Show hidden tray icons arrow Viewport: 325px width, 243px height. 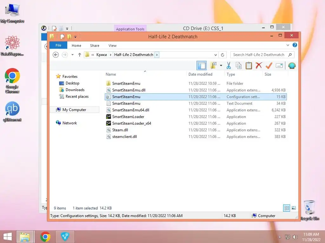pyautogui.click(x=280, y=237)
